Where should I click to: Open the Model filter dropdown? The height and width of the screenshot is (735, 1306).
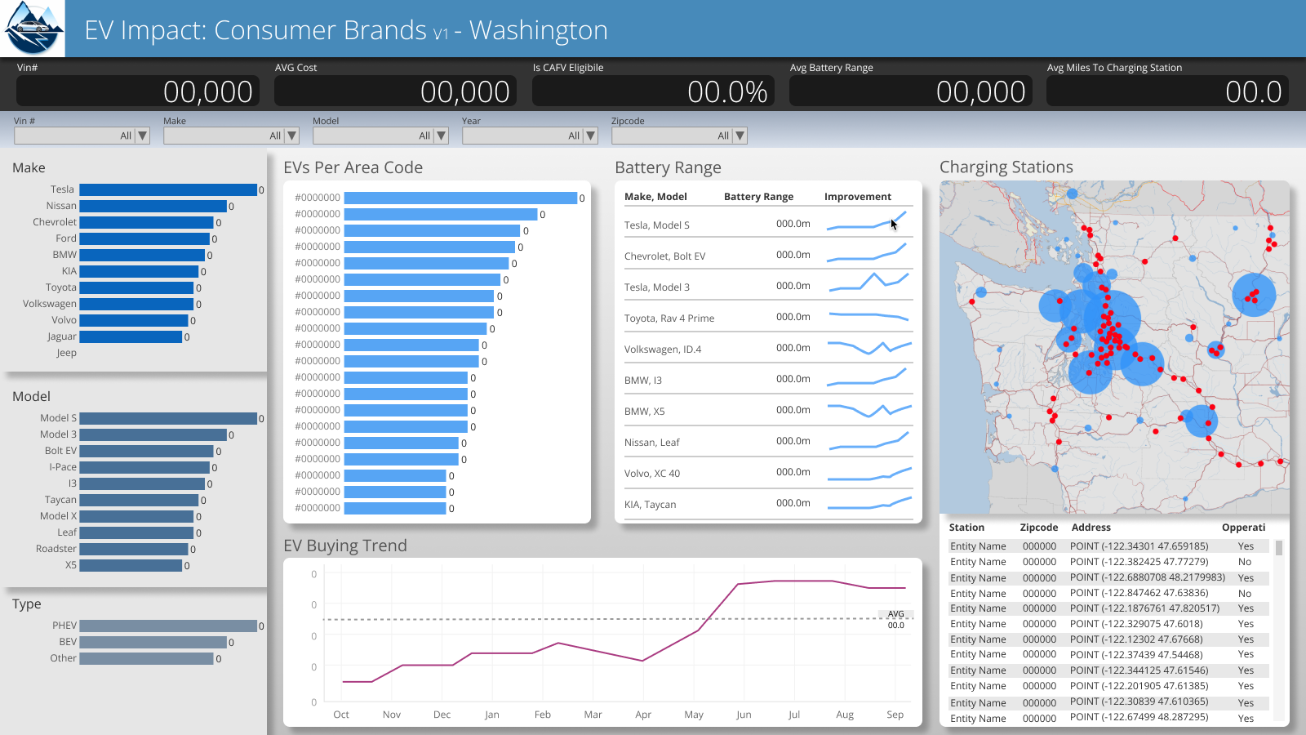[x=441, y=136]
